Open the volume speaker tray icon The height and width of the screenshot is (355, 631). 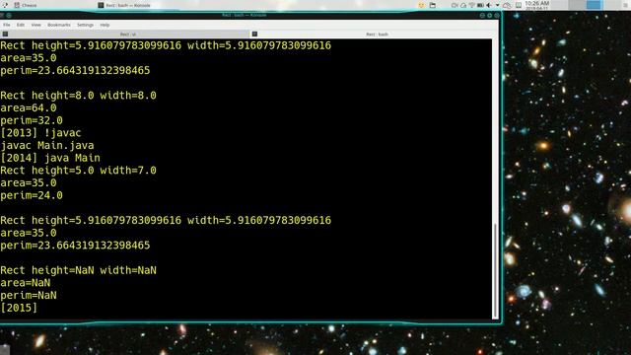[x=489, y=5]
